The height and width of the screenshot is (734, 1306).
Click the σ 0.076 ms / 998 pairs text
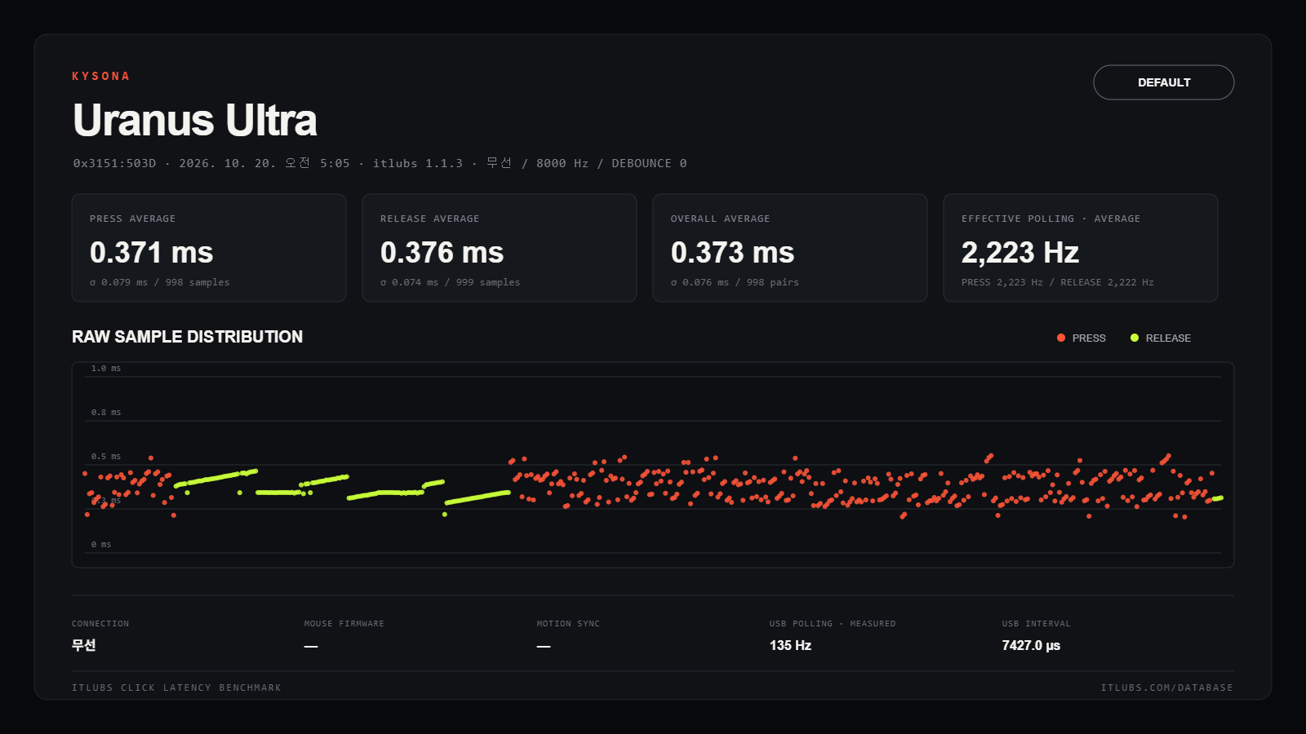click(735, 282)
